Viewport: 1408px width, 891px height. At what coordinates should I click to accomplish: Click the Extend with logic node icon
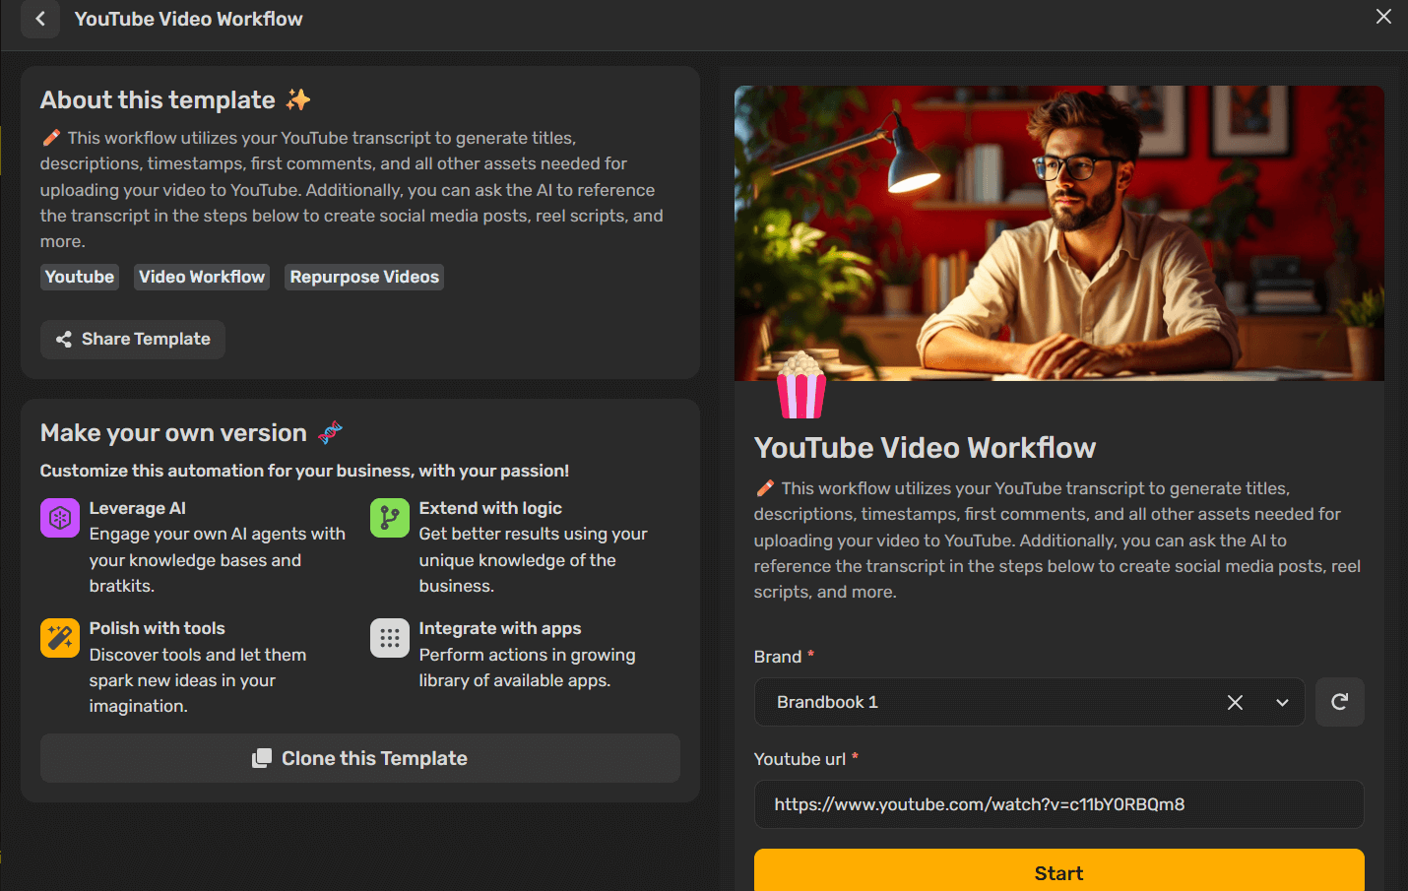click(390, 517)
